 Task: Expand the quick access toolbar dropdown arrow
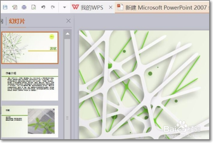coord(65,7)
